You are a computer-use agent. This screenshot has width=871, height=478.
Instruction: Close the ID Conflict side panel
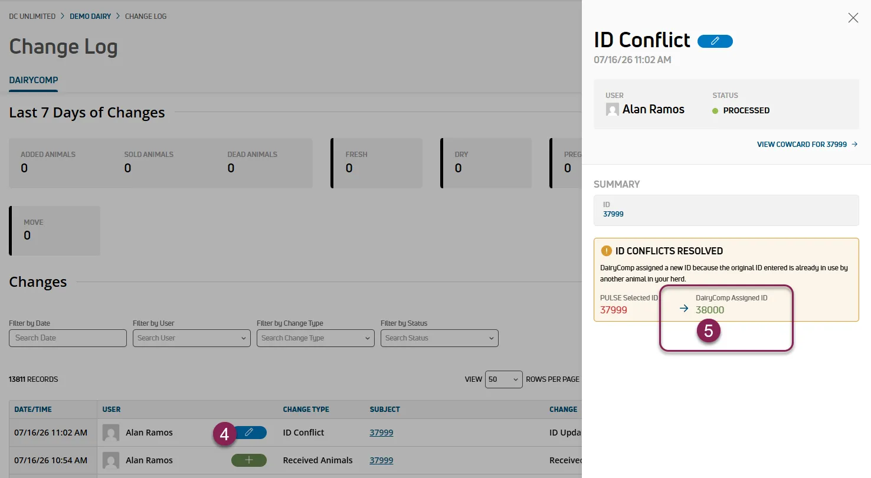coord(853,18)
